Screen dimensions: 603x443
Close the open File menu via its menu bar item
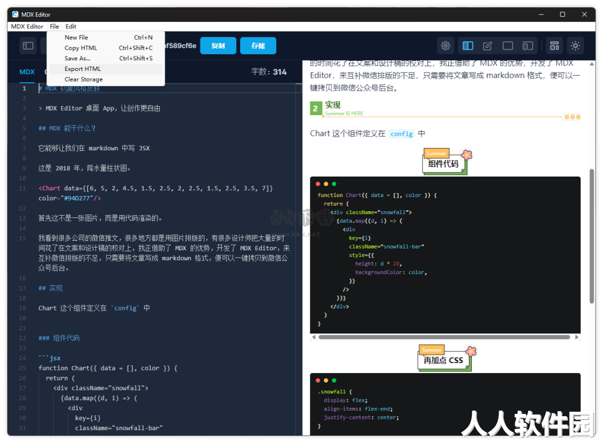tap(54, 26)
